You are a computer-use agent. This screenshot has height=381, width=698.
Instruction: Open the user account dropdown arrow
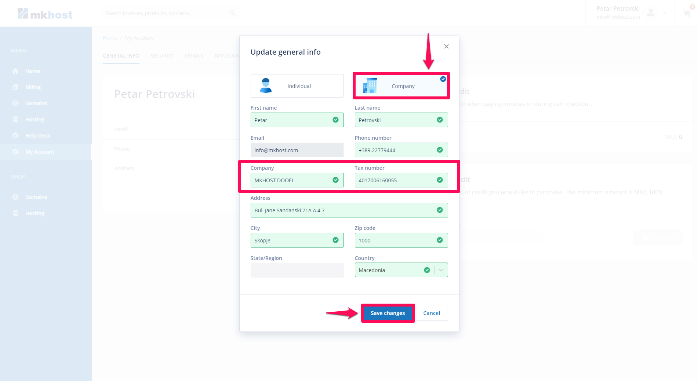point(665,13)
